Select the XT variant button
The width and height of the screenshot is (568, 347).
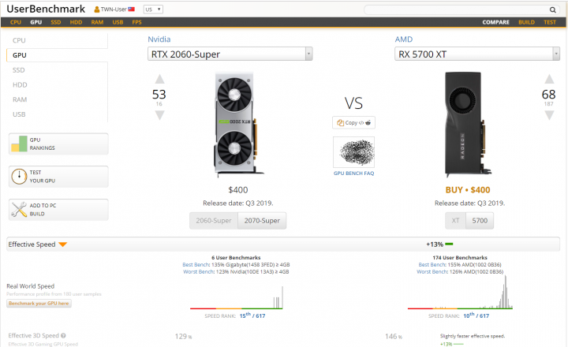point(456,221)
